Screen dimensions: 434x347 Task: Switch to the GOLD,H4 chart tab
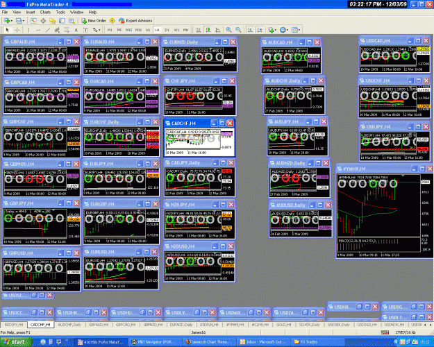[283, 325]
